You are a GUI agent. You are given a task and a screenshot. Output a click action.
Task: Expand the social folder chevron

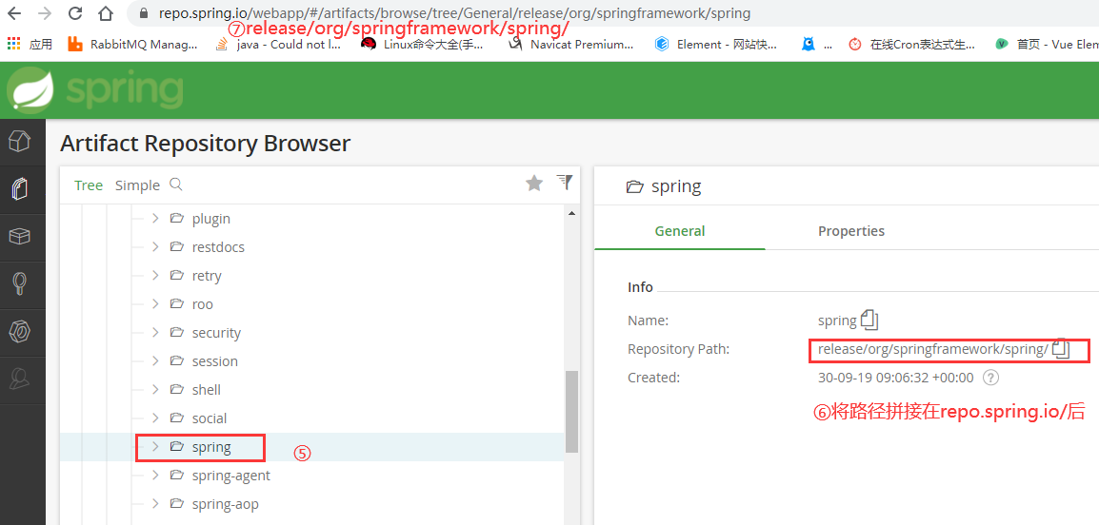[155, 418]
